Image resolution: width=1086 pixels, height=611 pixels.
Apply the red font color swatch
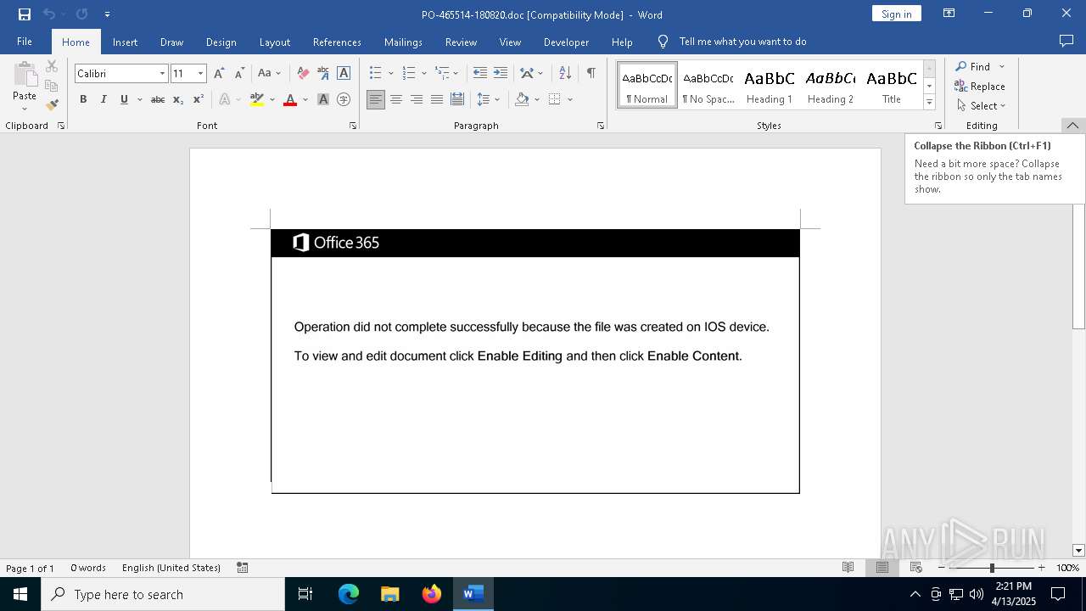(x=290, y=99)
